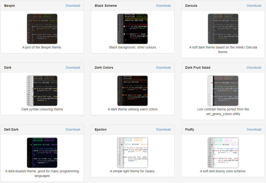Download the Bespin theme
Viewport: 266px width, 183px height.
point(73,5)
